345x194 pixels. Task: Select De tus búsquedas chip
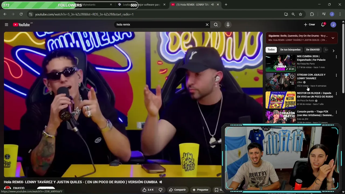click(x=290, y=50)
